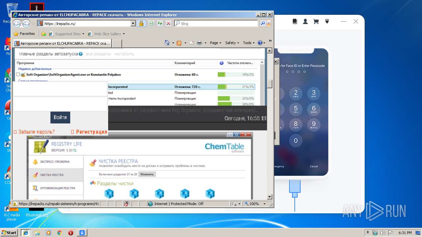Stop loading the page with red X
Viewport: 422px width, 237px height.
pos(168,23)
